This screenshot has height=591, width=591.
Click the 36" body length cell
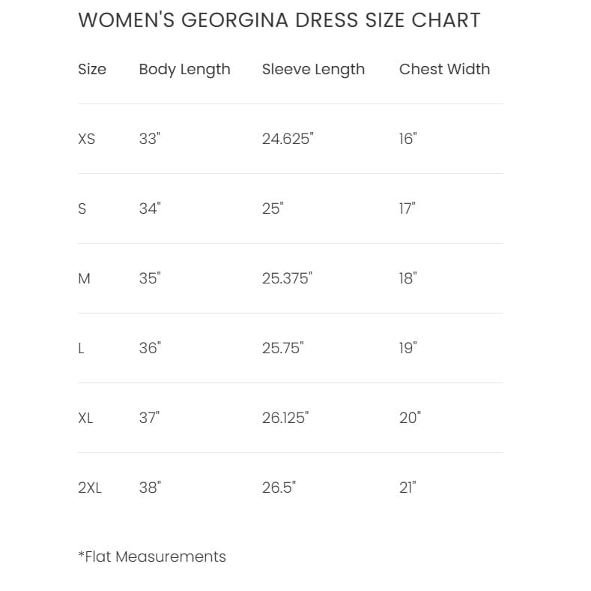(x=150, y=348)
